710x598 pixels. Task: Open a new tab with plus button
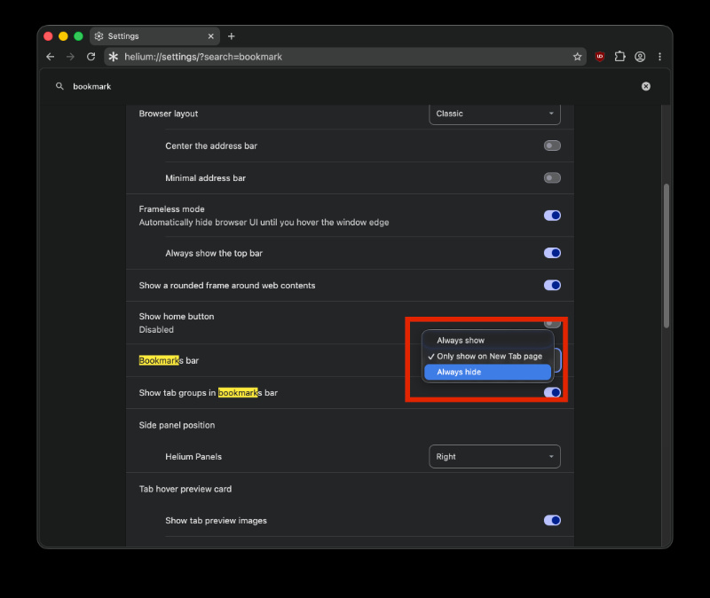232,36
